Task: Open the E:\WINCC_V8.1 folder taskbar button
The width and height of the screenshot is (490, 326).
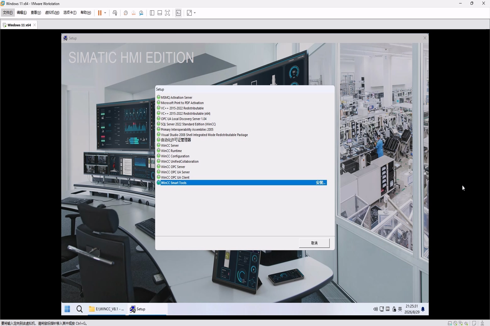Action: 106,309
